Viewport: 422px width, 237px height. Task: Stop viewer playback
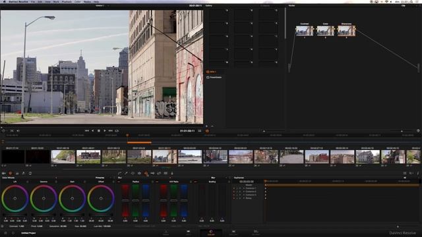pos(99,130)
